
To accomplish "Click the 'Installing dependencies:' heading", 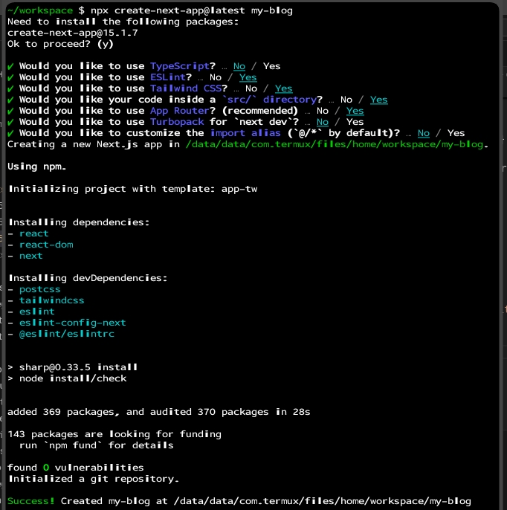I will coord(79,222).
